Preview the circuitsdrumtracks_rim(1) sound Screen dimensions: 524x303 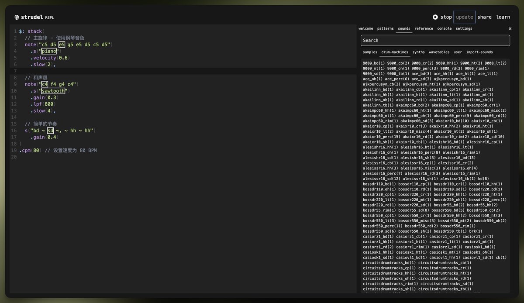click(390, 283)
